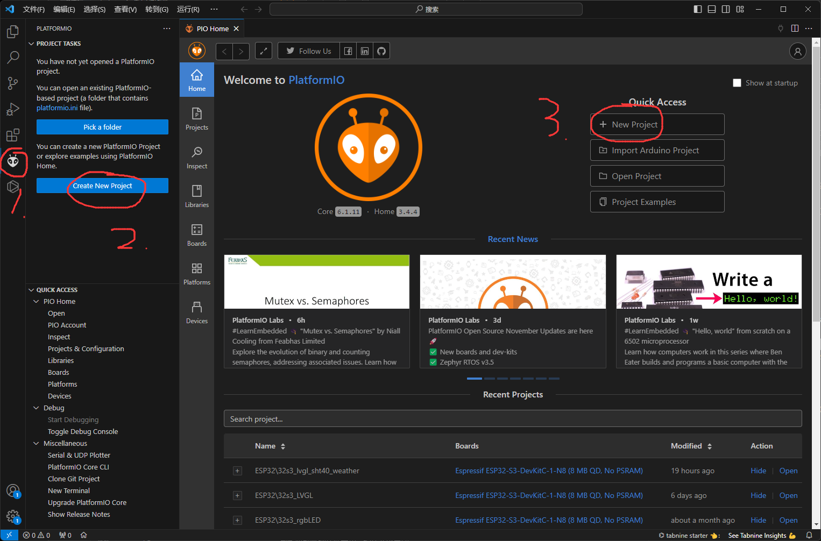Sort recent projects by Name column
This screenshot has height=541, width=821.
tap(270, 446)
